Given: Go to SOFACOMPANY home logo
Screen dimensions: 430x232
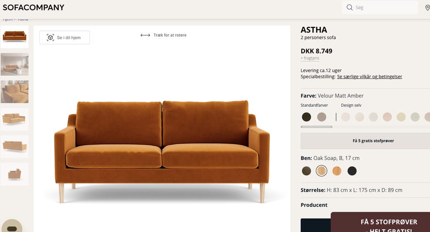Looking at the screenshot, I should (x=34, y=8).
